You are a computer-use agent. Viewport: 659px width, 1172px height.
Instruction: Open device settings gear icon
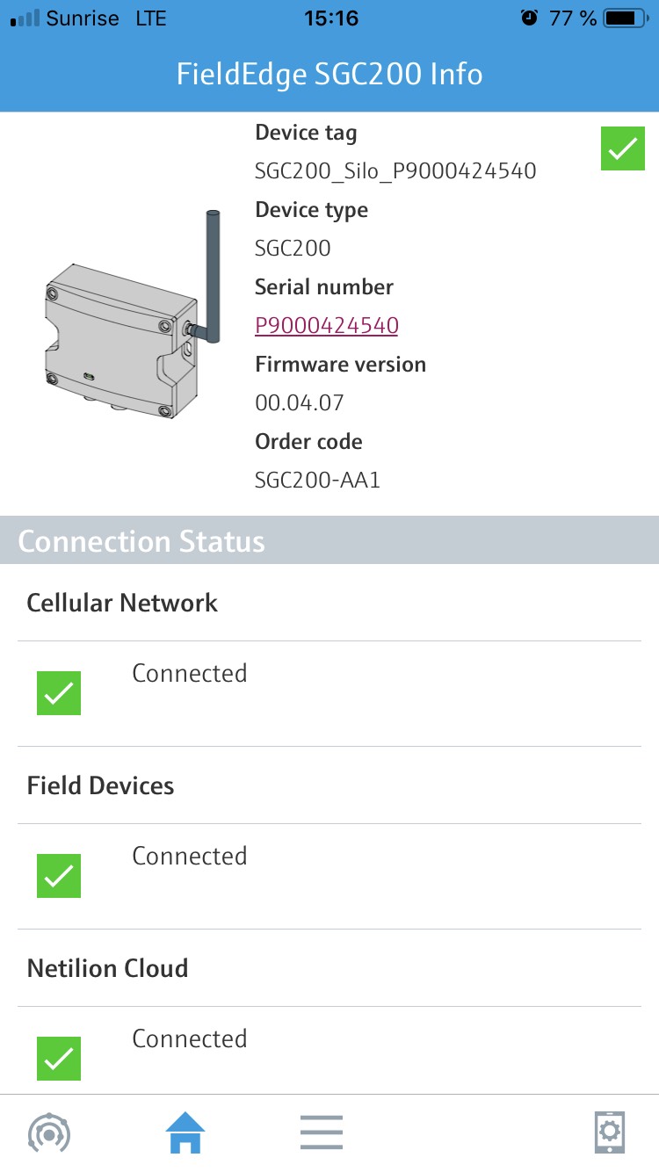pos(610,1132)
